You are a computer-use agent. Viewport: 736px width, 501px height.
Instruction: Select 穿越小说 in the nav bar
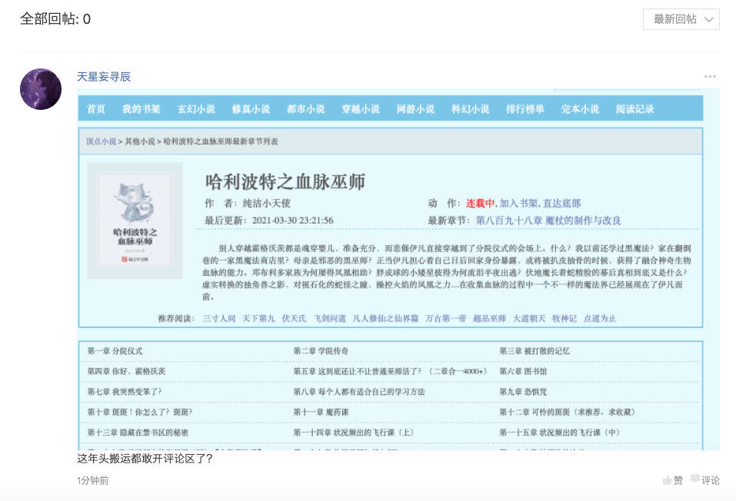point(361,109)
